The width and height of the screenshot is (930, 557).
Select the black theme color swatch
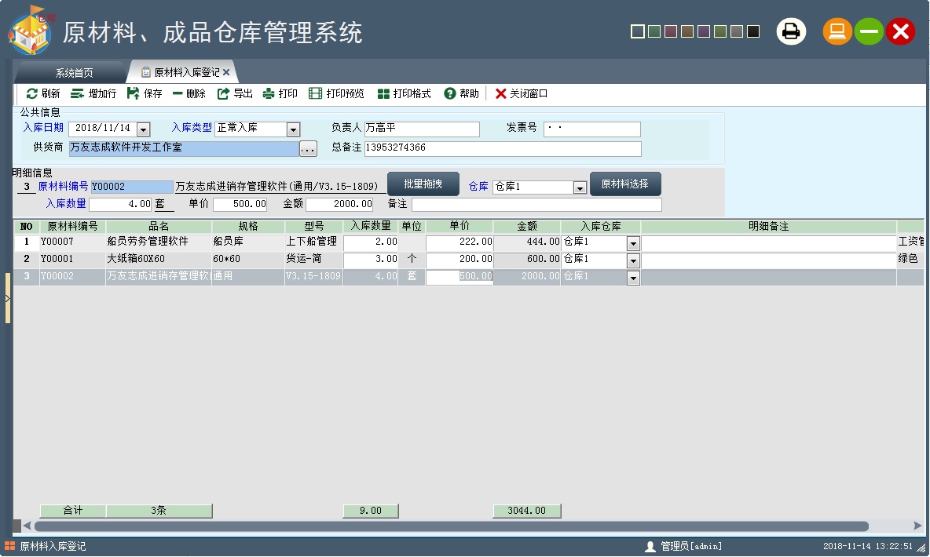(753, 31)
